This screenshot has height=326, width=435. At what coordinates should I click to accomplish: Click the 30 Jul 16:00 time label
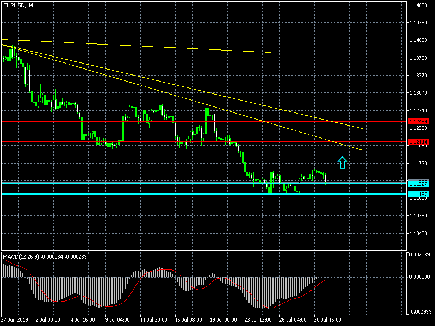[x=328, y=319]
